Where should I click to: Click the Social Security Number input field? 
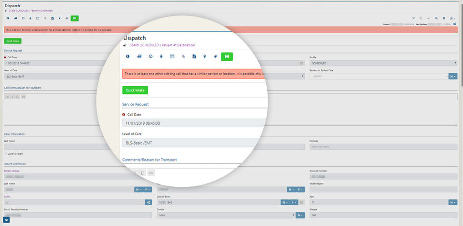78,215
